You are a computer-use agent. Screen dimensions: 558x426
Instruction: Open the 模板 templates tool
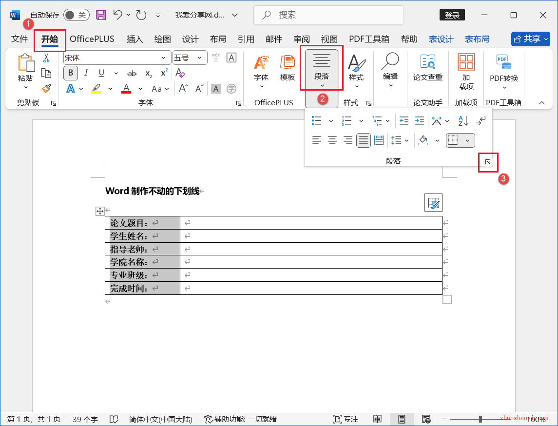288,68
